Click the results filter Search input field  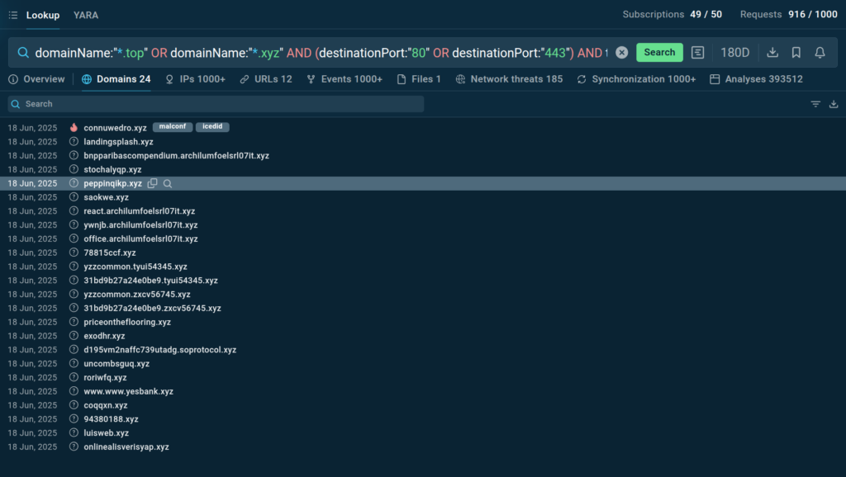pyautogui.click(x=215, y=104)
